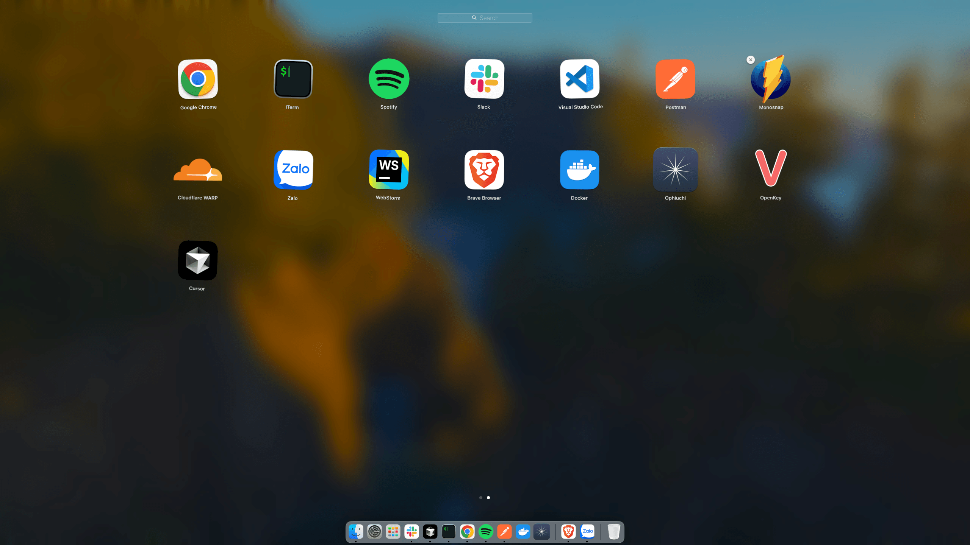The height and width of the screenshot is (545, 970).
Task: Launch Docker
Action: pyautogui.click(x=580, y=170)
